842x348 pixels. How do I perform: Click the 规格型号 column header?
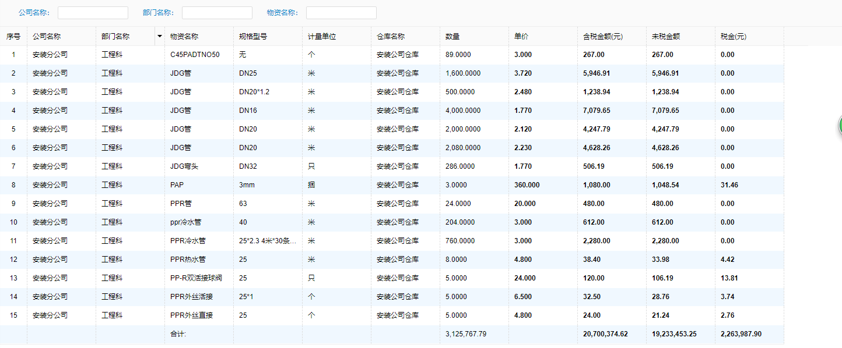[268, 36]
